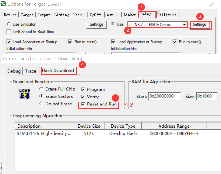Screen dimensions: 221x174
Task: Click the RAM Size field
Action: click(x=207, y=96)
